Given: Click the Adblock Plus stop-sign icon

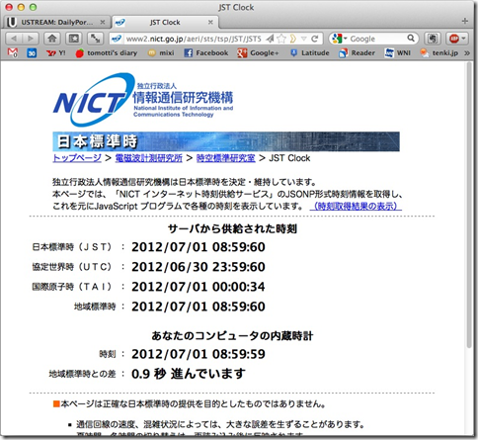Looking at the screenshot, I should 454,39.
